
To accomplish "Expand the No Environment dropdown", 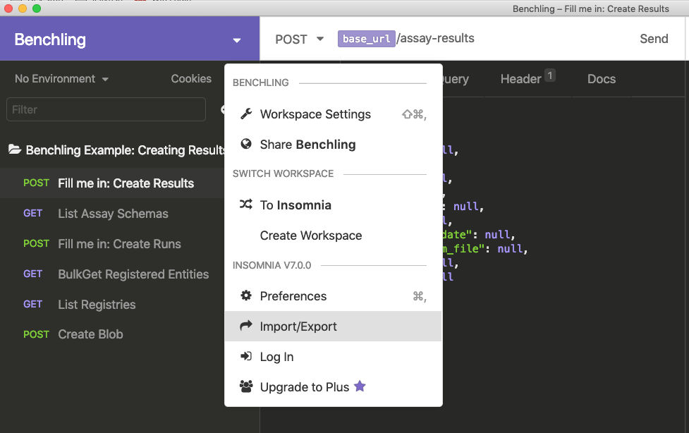I will pos(61,79).
